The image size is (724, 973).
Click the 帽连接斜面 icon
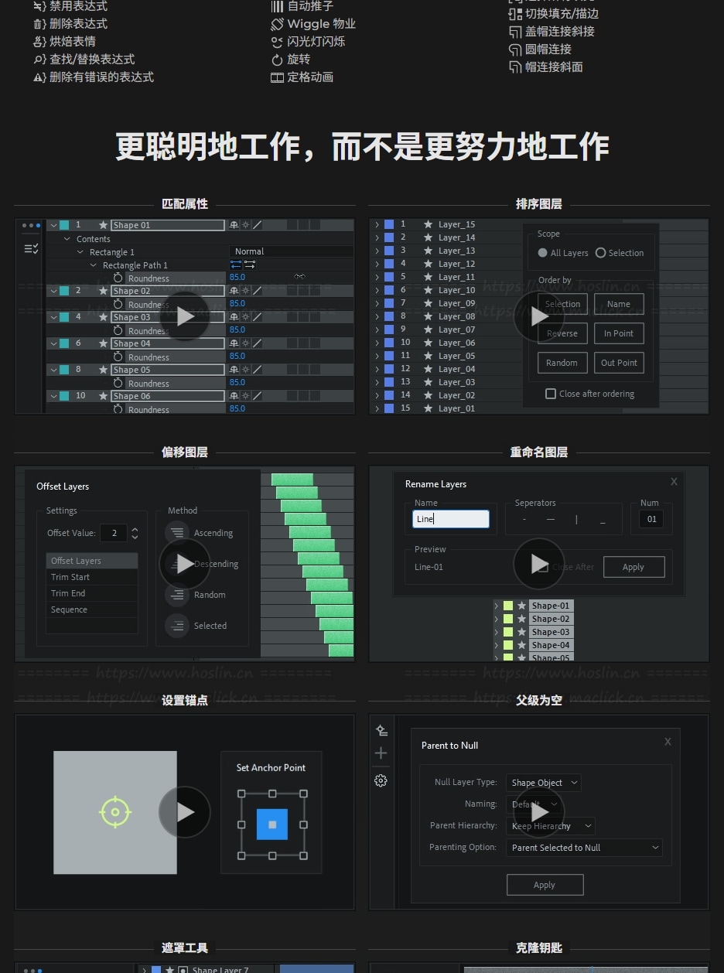tap(515, 67)
